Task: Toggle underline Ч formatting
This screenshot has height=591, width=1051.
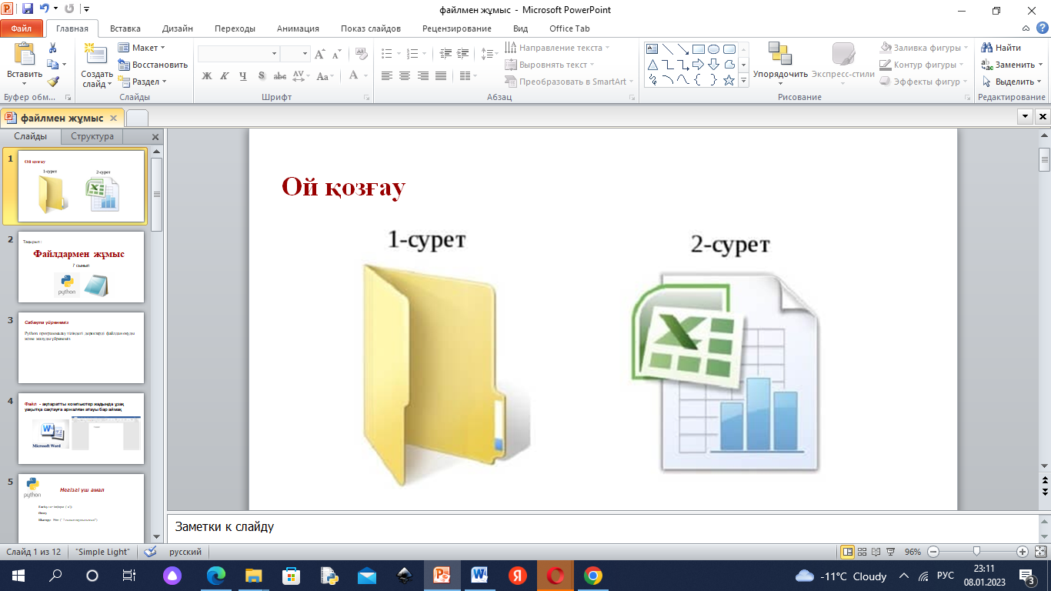Action: tap(243, 75)
